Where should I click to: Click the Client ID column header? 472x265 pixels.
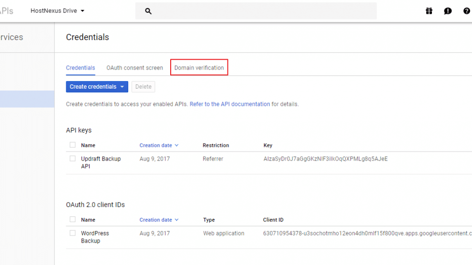click(x=273, y=220)
